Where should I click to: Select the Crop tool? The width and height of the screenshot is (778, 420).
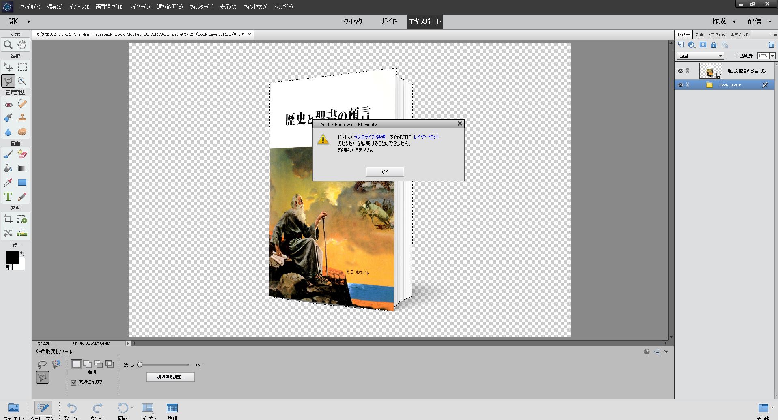(x=8, y=219)
